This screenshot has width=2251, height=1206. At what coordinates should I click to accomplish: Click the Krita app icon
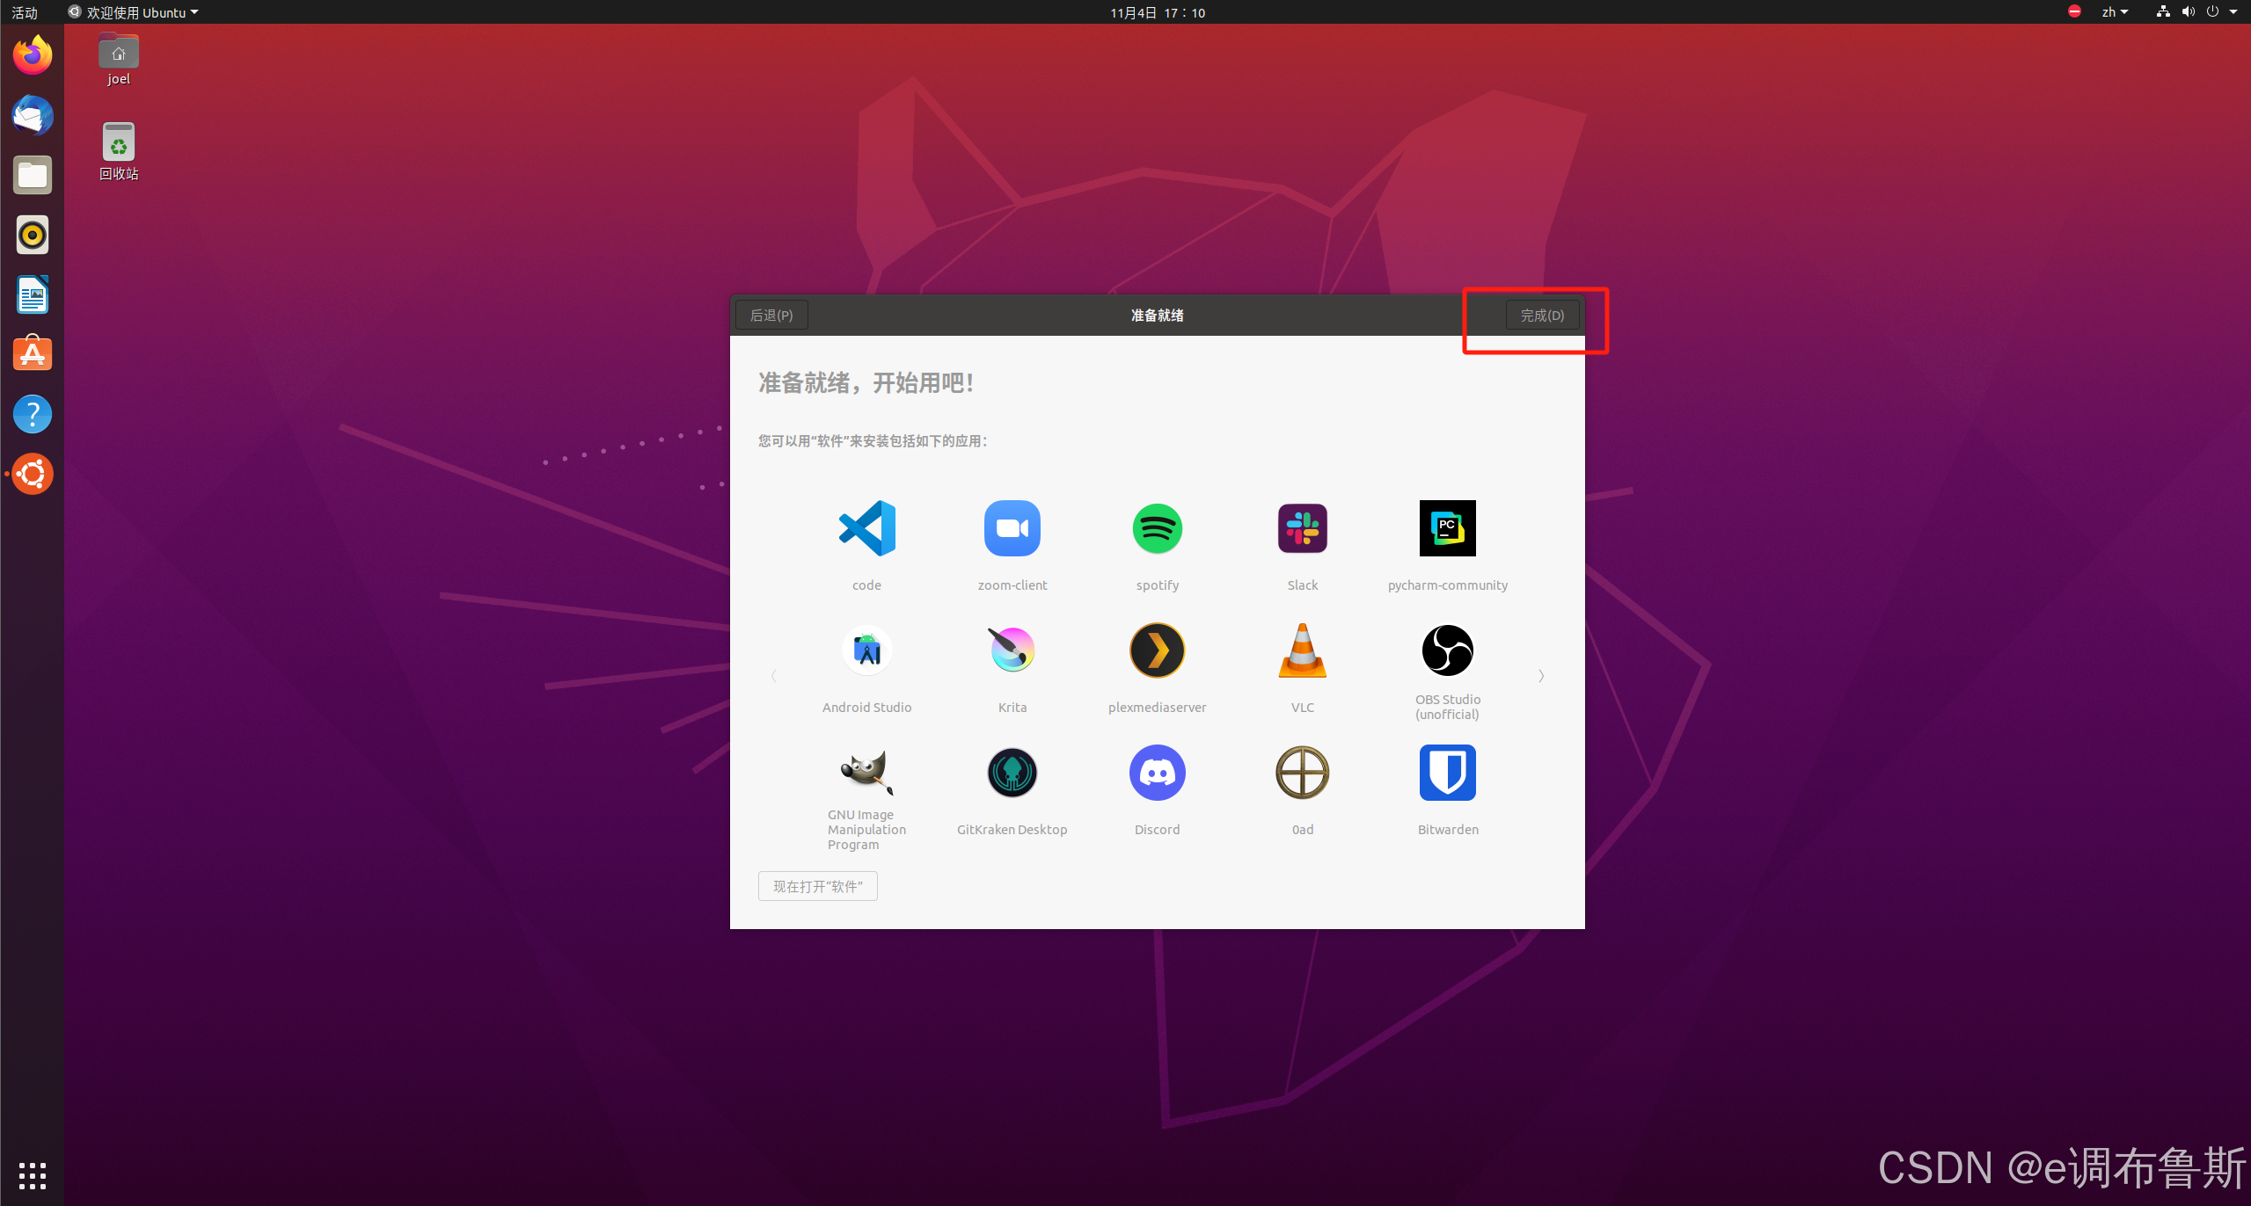(1012, 650)
